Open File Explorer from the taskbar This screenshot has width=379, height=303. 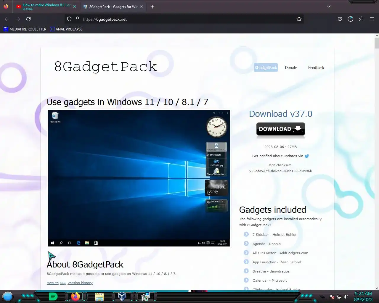coord(99,296)
